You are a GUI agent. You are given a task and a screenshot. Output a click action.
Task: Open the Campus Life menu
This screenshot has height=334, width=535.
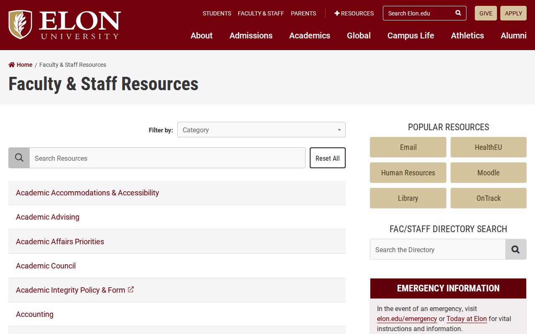(x=411, y=35)
